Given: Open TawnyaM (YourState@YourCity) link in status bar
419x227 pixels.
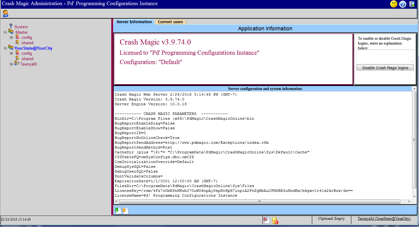Looking at the screenshot, I should (x=384, y=219).
